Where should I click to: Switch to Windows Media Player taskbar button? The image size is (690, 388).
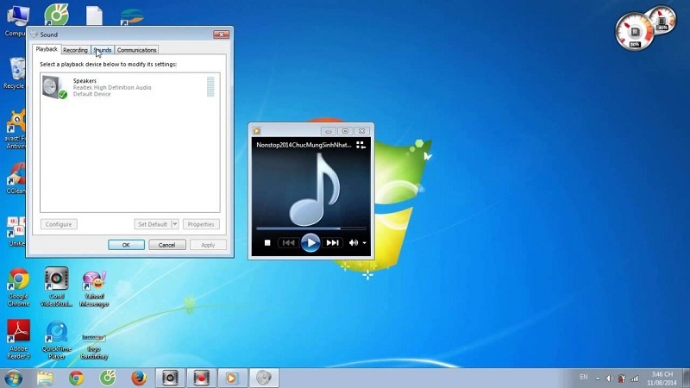pyautogui.click(x=232, y=379)
